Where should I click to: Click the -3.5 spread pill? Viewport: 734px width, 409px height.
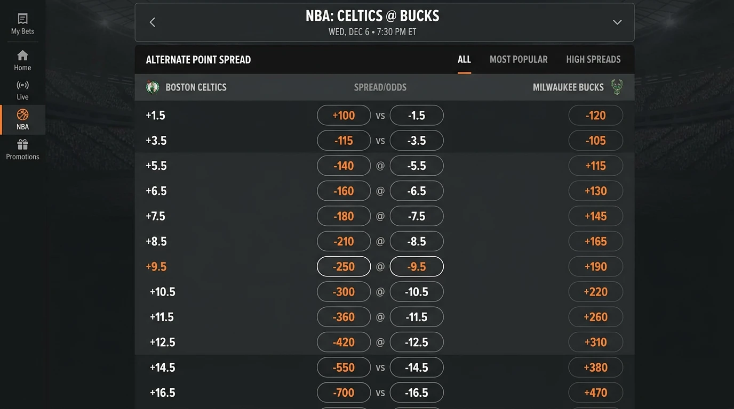417,141
